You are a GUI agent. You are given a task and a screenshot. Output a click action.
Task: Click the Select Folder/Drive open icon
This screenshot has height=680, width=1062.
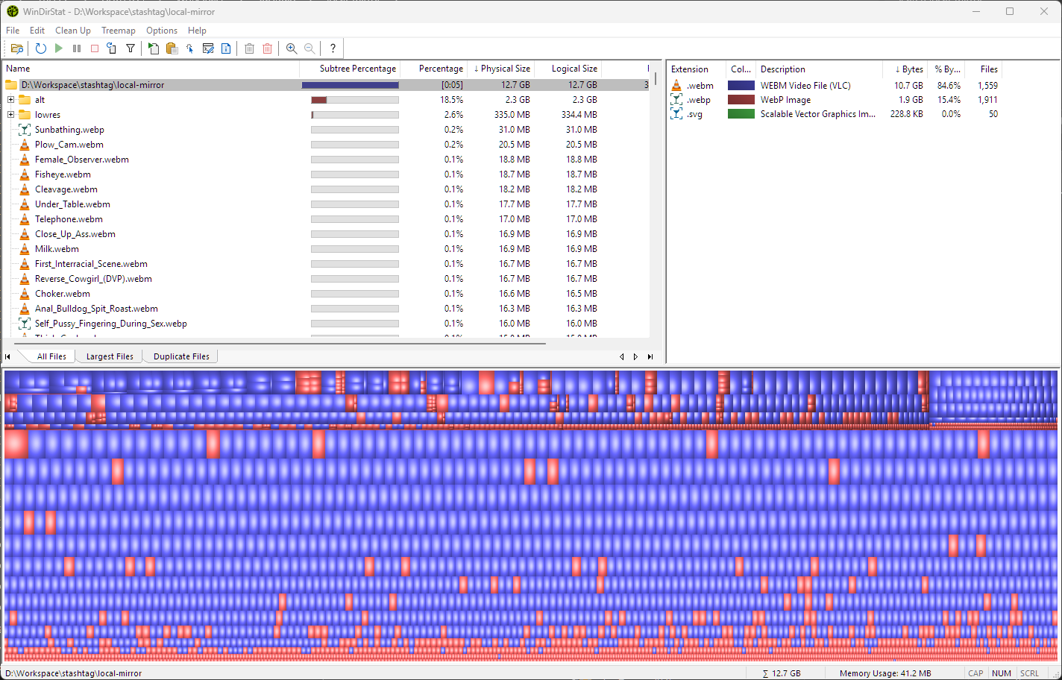point(17,48)
